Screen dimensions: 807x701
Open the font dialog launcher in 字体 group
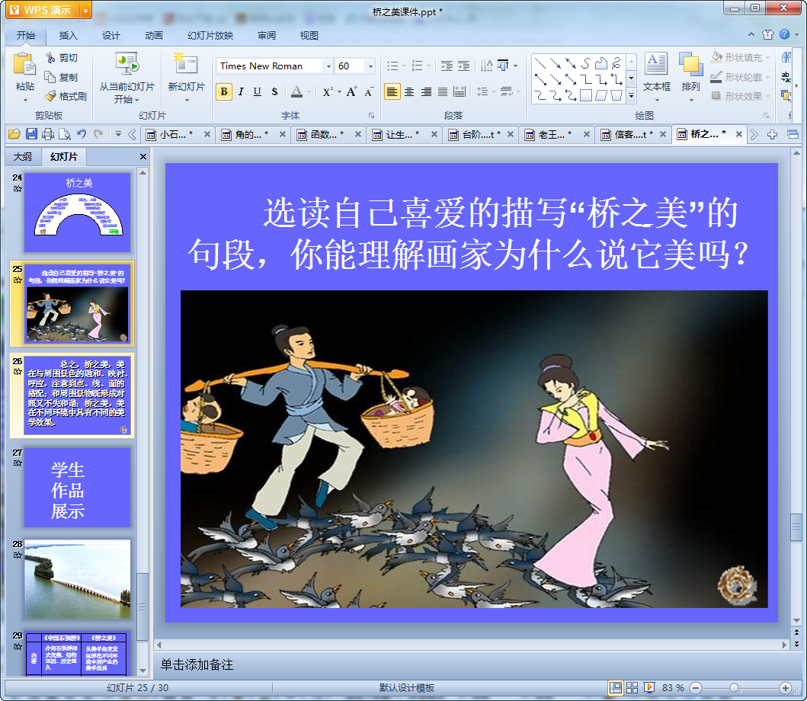tap(371, 115)
